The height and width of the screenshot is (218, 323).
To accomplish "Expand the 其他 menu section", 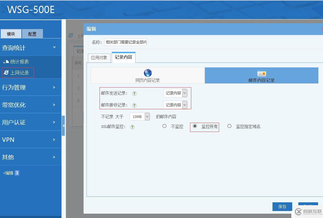I will [31, 157].
